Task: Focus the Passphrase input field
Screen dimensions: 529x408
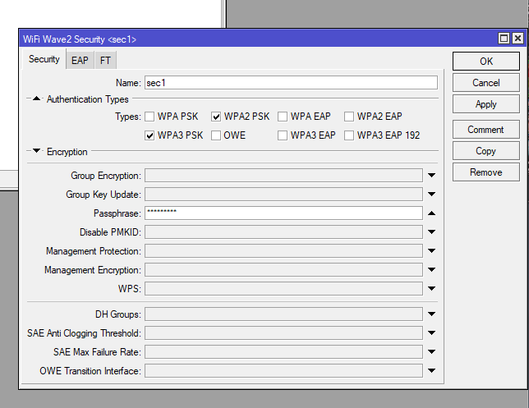Action: 283,213
